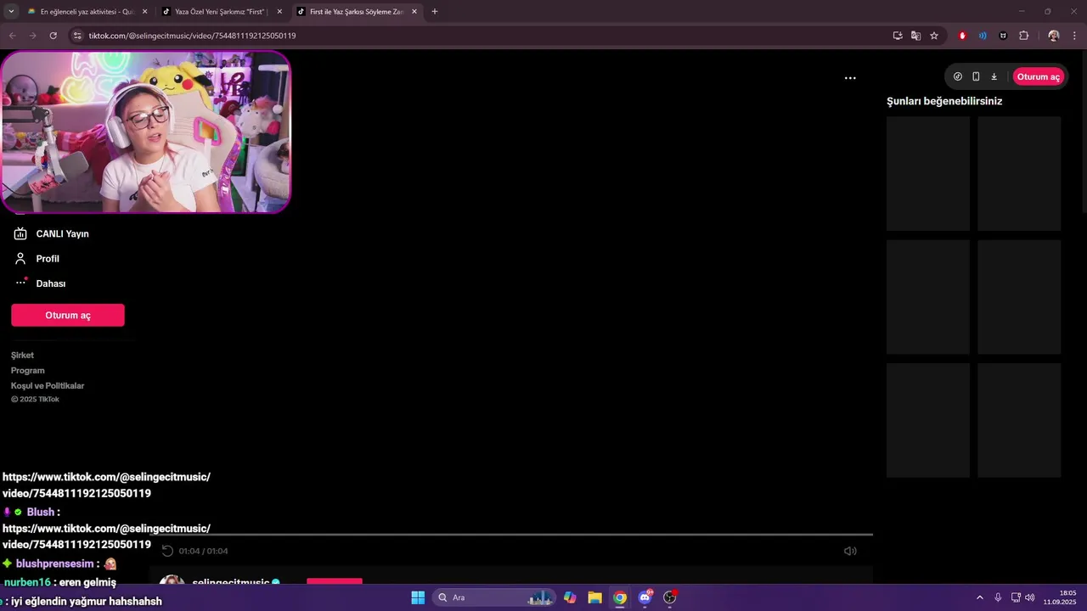
Task: Click top-right 'Oturum aç' button
Action: 1038,76
